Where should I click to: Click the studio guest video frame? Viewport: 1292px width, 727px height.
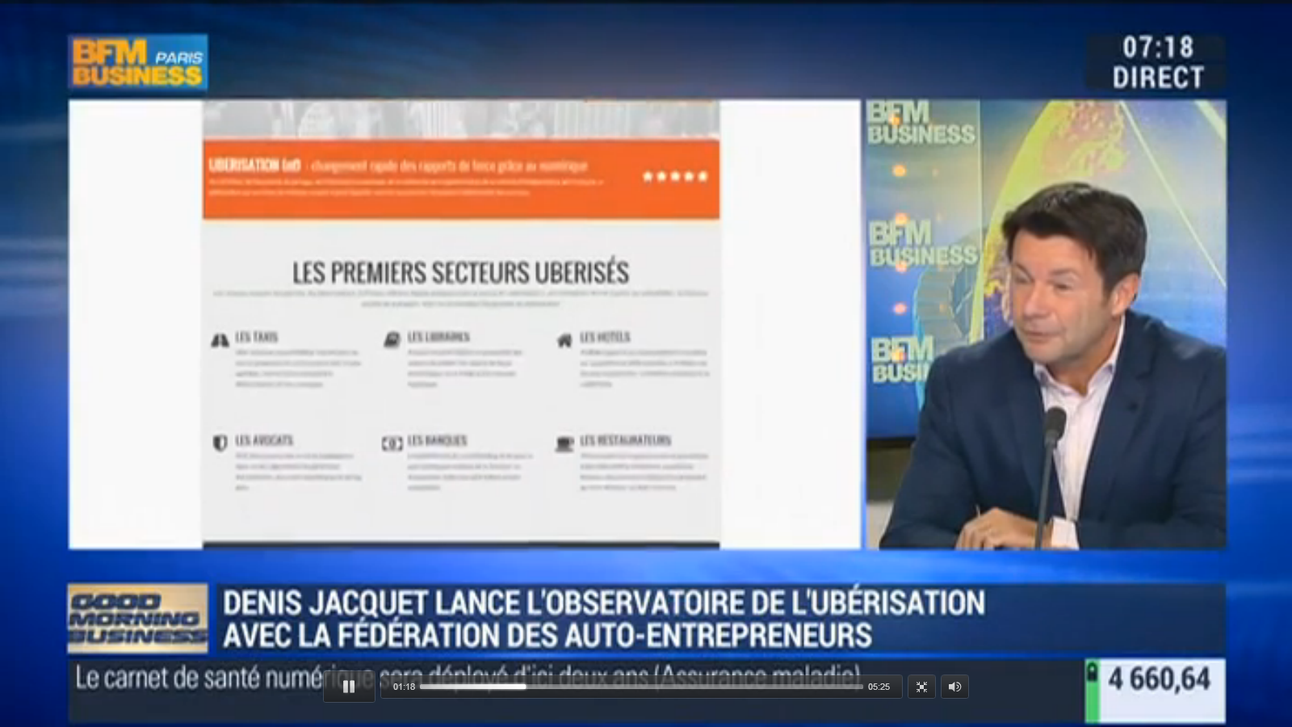pos(1046,324)
